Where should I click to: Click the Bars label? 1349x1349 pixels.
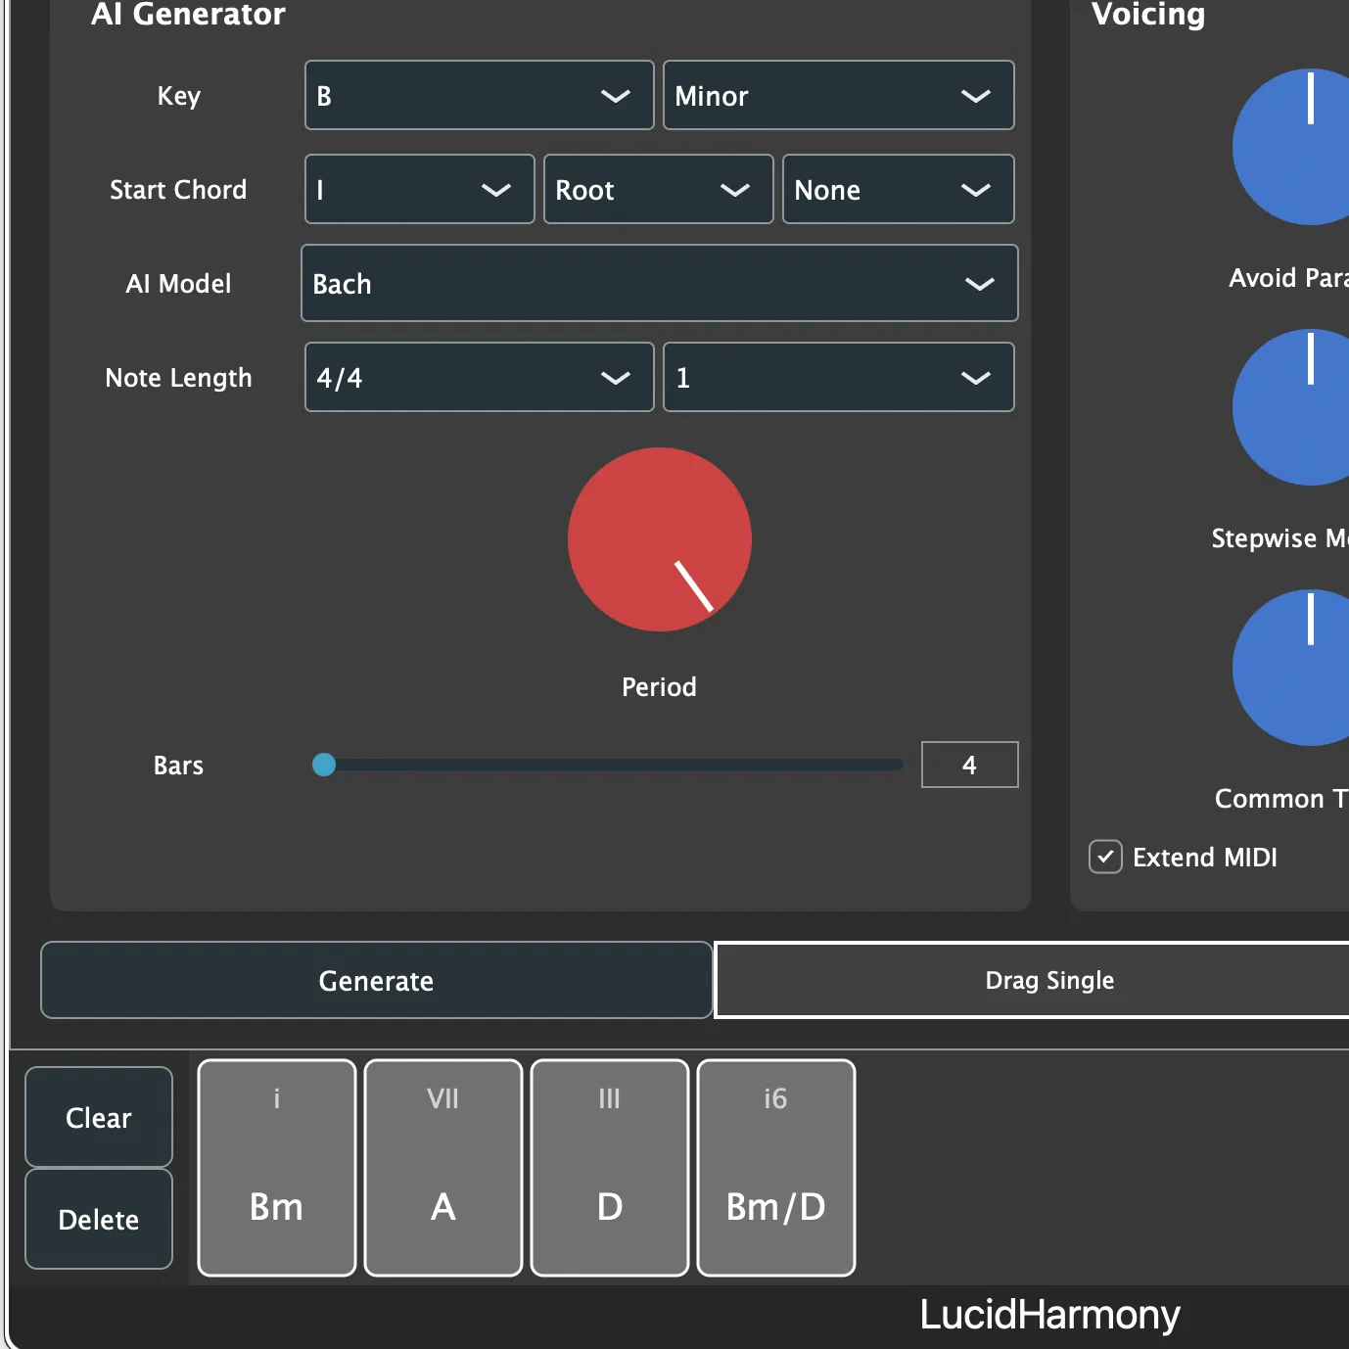(x=178, y=765)
